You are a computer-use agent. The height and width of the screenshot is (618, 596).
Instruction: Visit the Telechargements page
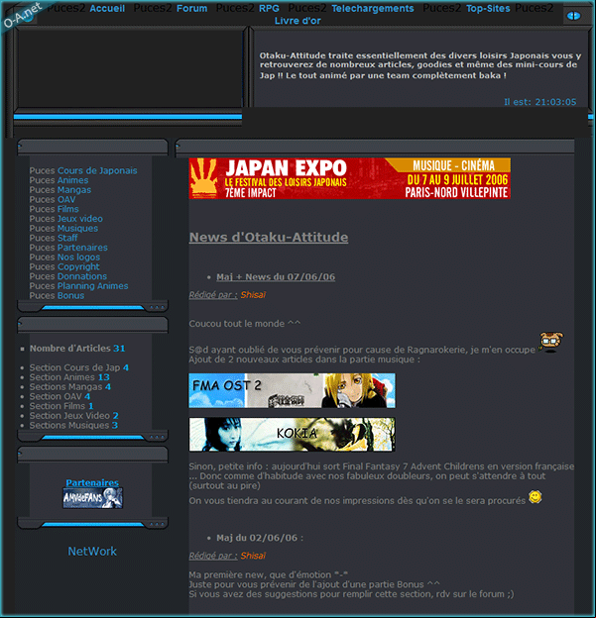[373, 8]
